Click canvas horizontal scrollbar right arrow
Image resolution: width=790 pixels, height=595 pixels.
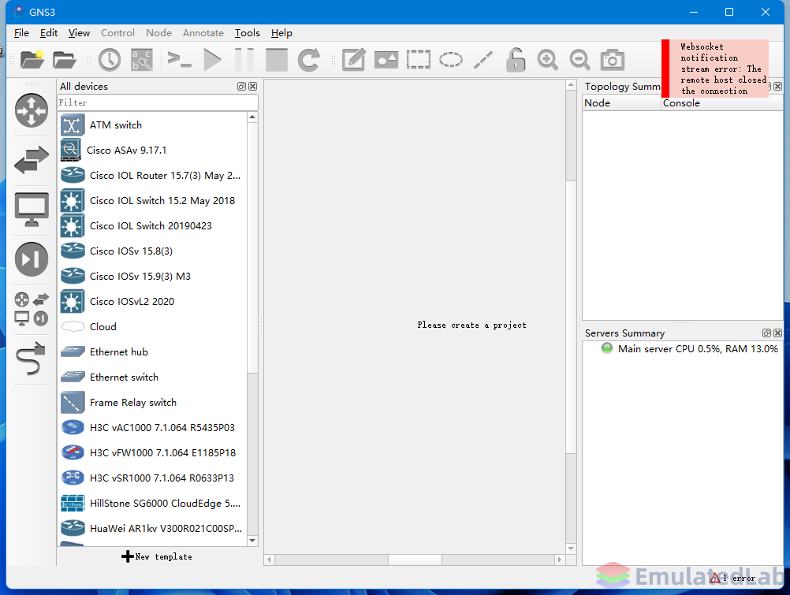pos(559,560)
